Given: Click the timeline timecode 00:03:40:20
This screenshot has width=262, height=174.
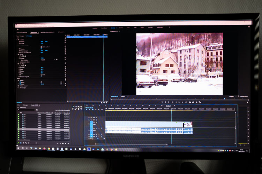Looking at the screenshot, I should 89,108.
